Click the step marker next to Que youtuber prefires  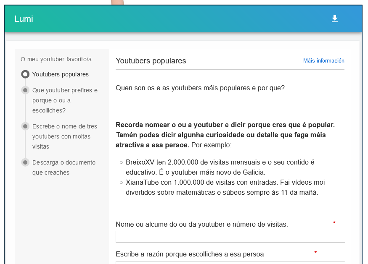(x=26, y=89)
